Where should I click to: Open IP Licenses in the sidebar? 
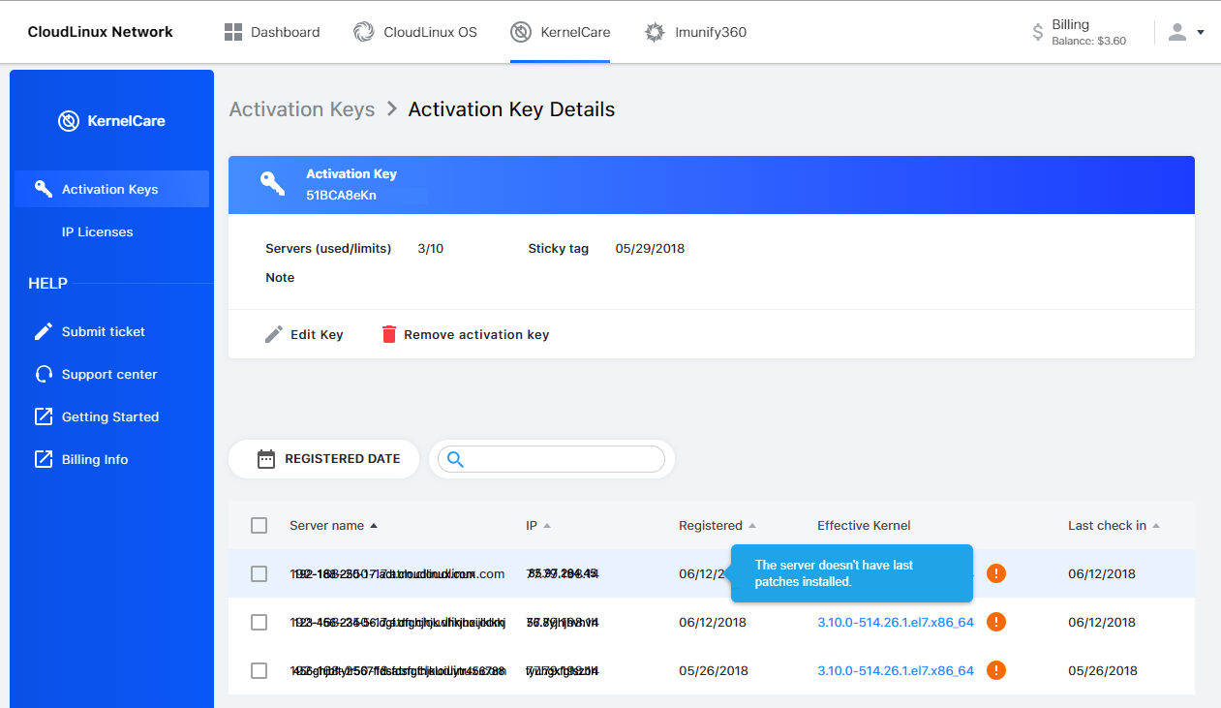coord(98,231)
